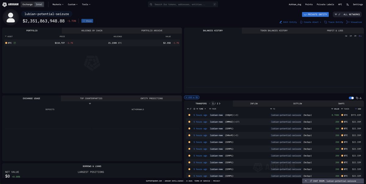Click the TIME column sort caret
366x184 pixels.
point(204,108)
